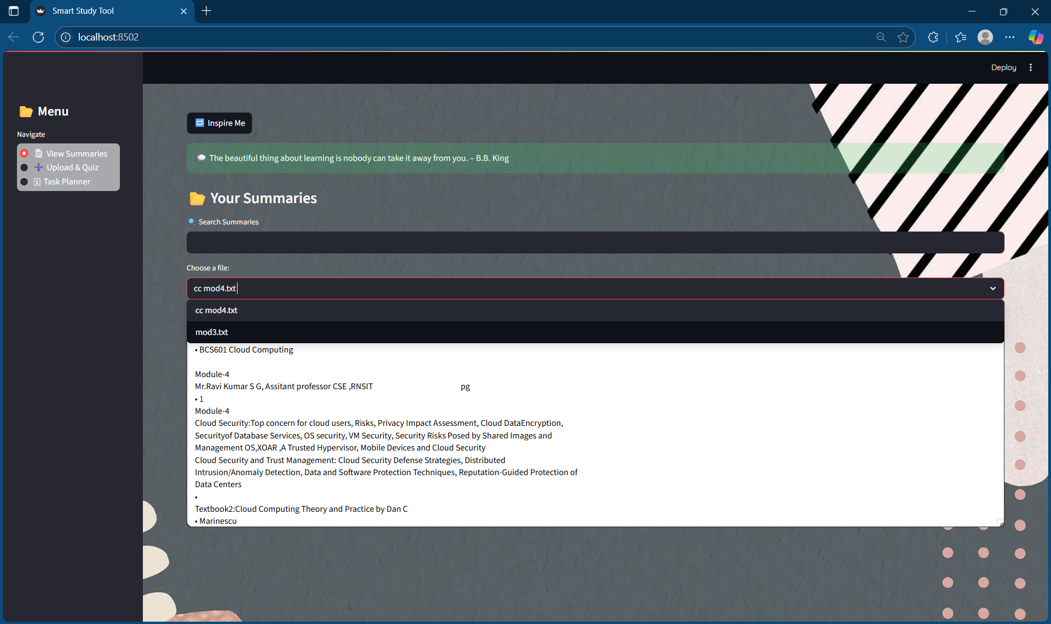Open the Streamlit three-dot menu
1051x624 pixels.
[x=1031, y=67]
